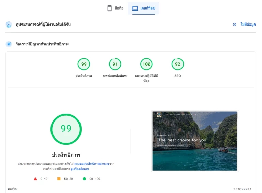Click the large 99 performance gauge
This screenshot has height=193, width=262.
(66, 129)
